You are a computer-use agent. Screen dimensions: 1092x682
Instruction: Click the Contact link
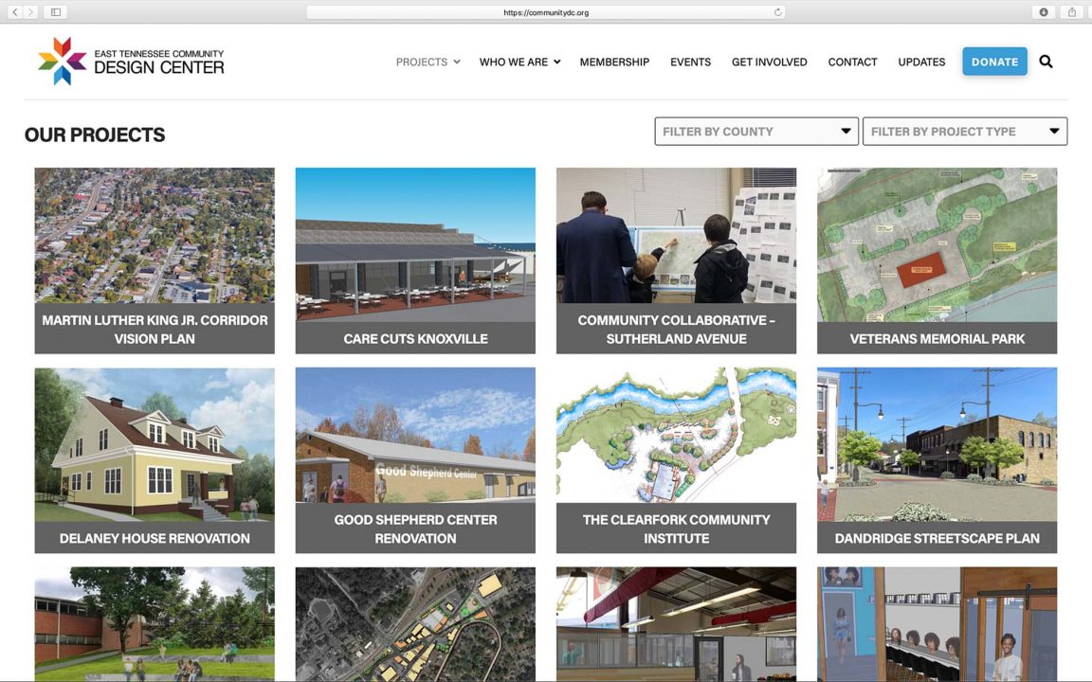point(852,62)
